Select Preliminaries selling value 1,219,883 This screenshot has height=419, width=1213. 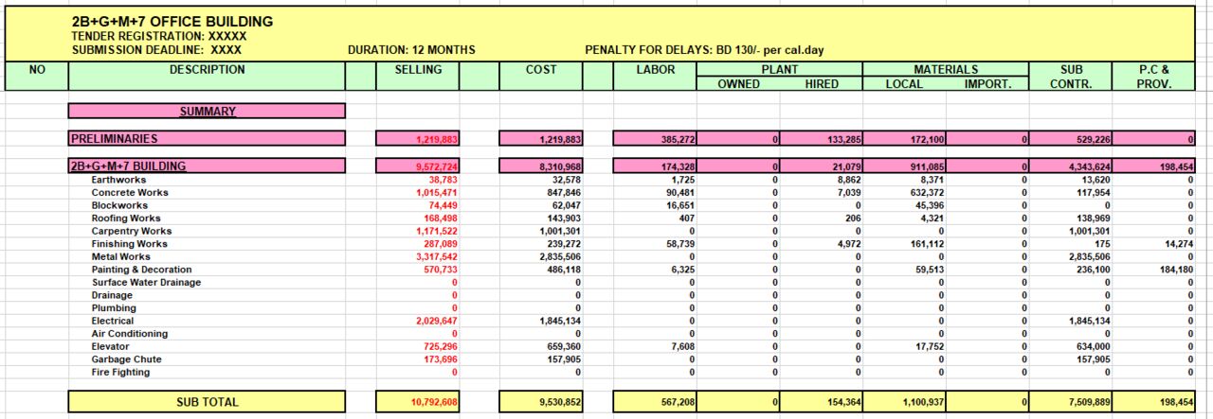418,139
